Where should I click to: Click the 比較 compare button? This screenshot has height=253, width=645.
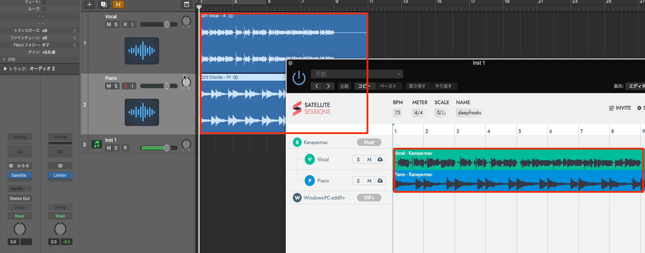tap(344, 86)
